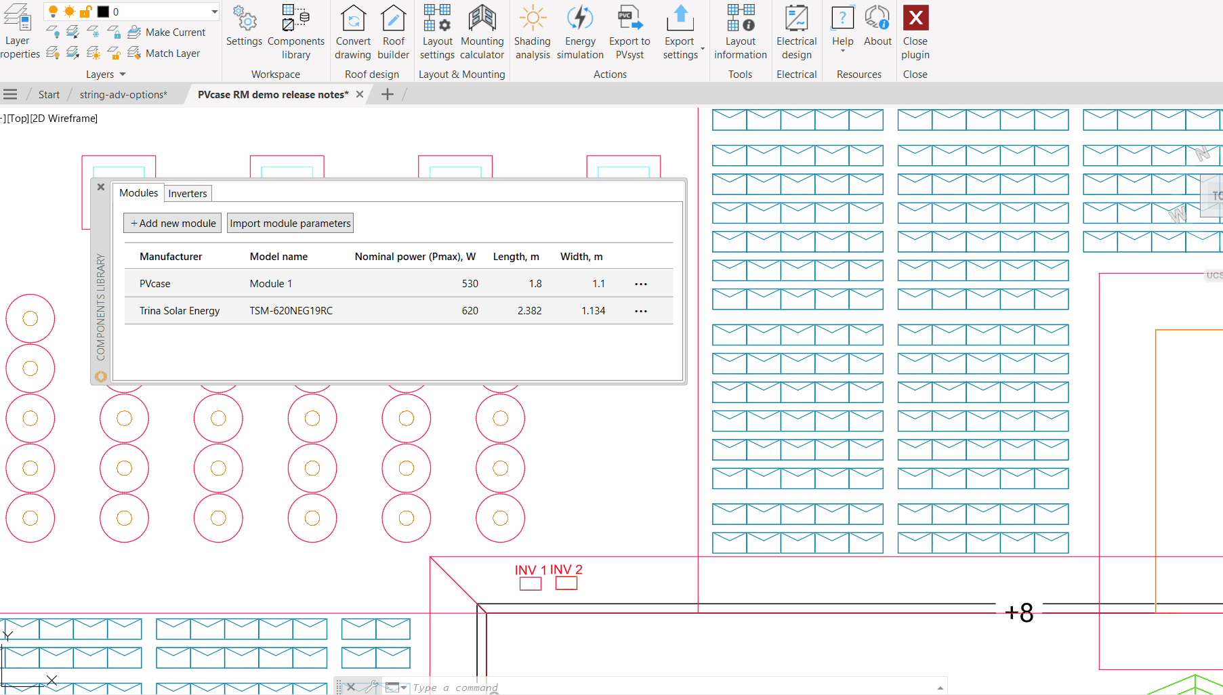Open Roof builder tool

point(394,31)
